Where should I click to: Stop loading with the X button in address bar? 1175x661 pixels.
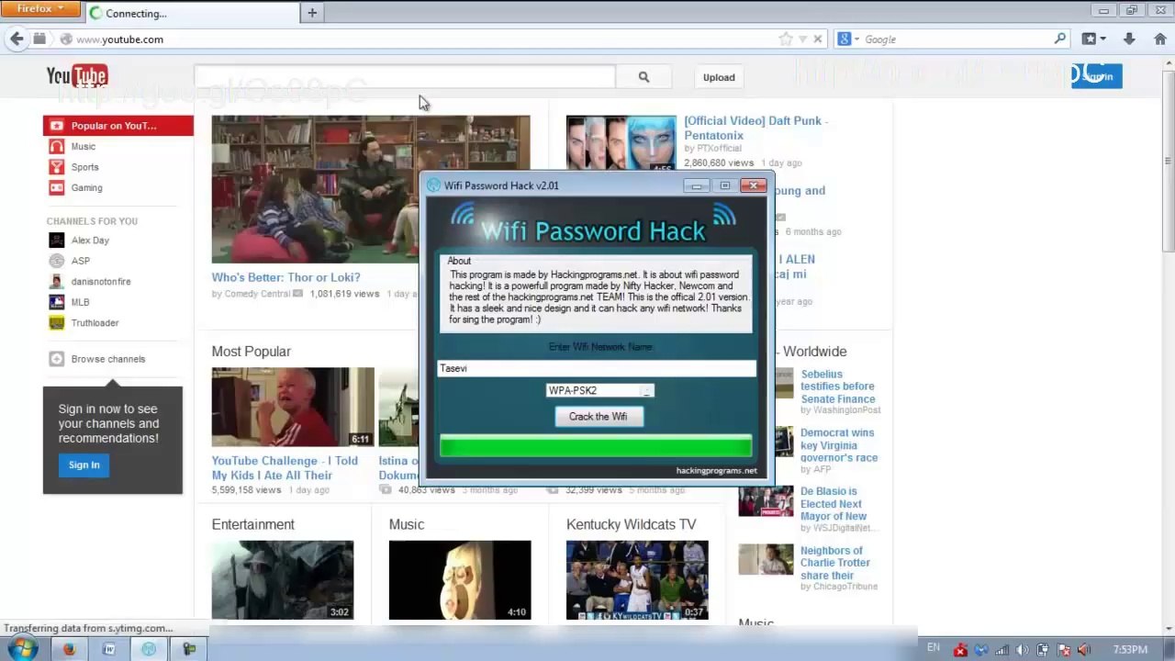pyautogui.click(x=818, y=39)
